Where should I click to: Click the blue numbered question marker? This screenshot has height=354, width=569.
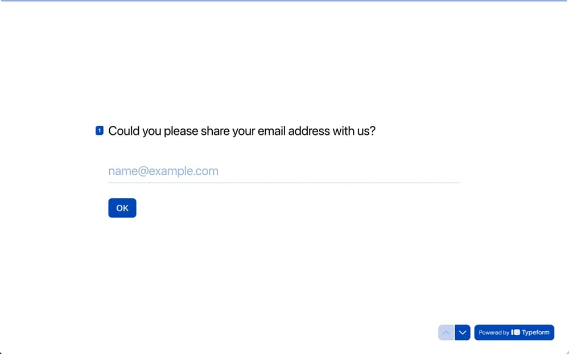coord(99,130)
